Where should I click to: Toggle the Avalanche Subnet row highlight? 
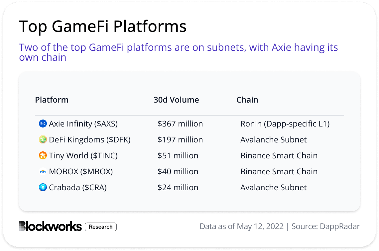(273, 139)
